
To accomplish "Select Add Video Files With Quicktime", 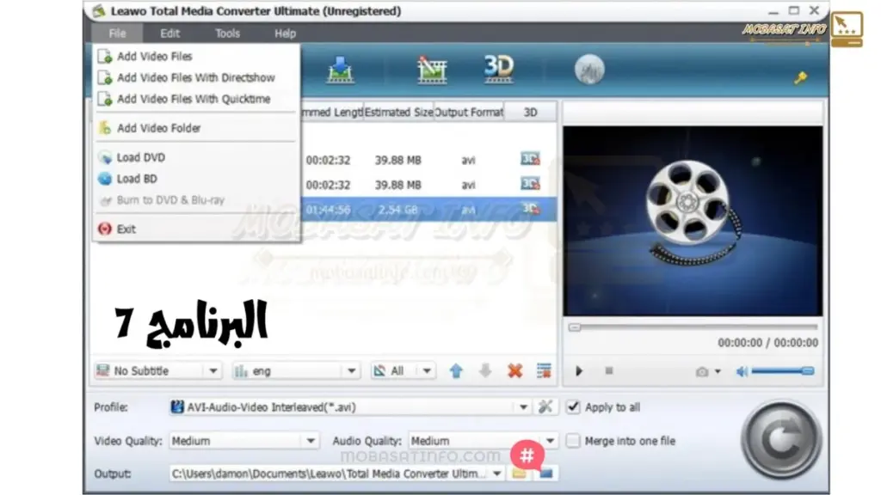I will pyautogui.click(x=194, y=99).
